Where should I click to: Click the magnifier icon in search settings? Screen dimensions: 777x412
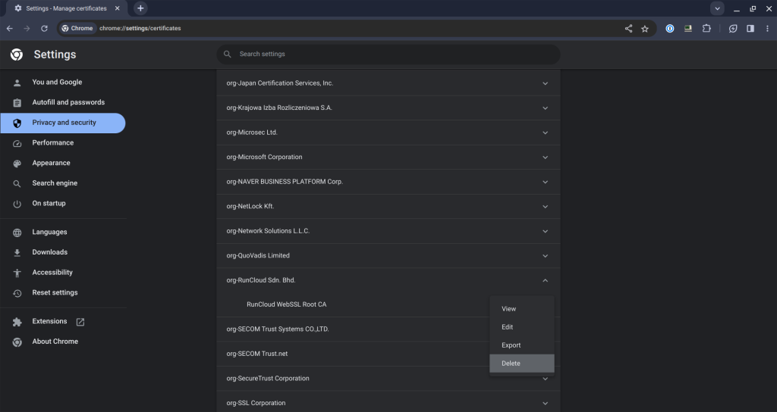[x=228, y=55]
